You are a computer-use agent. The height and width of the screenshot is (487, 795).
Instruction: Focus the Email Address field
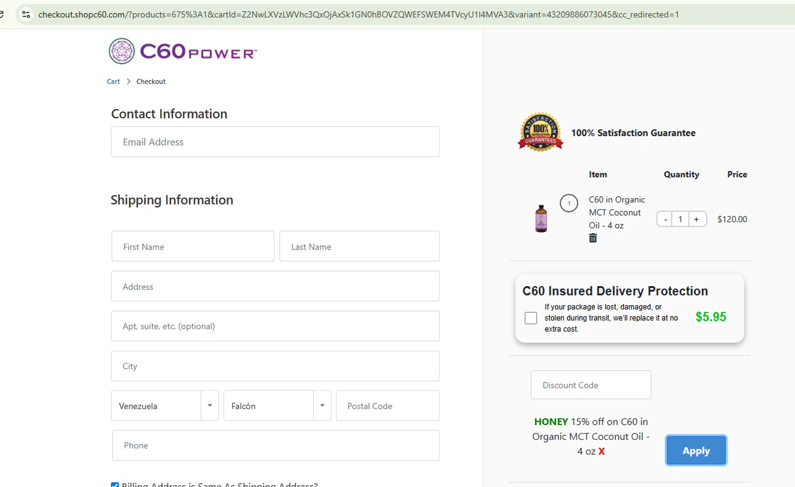pos(275,141)
